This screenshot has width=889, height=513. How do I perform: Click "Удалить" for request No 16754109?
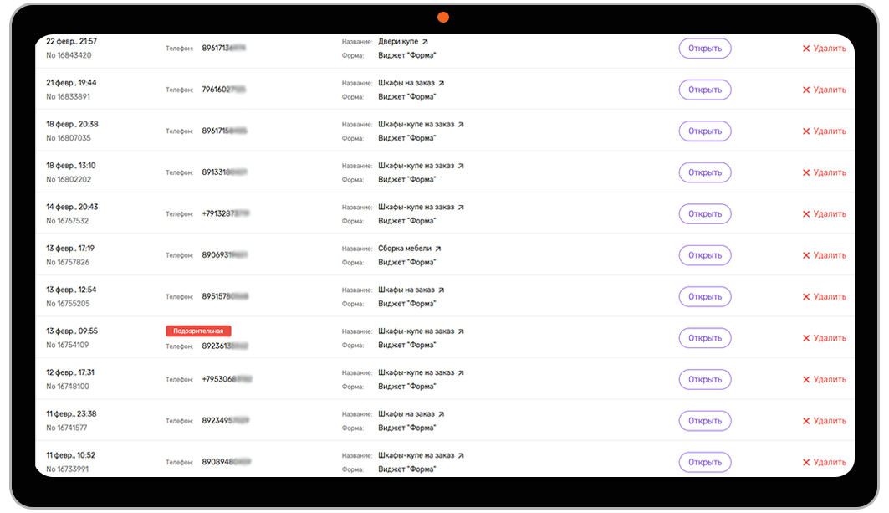pyautogui.click(x=824, y=338)
